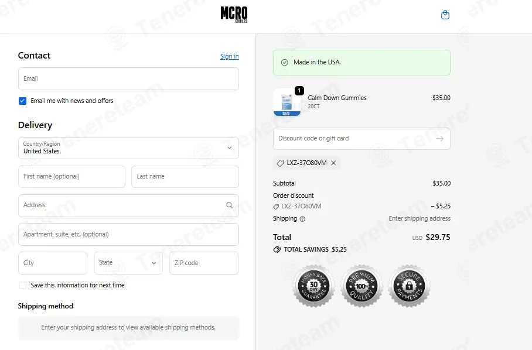The height and width of the screenshot is (350, 532).
Task: Focus the ZIP code field
Action: point(204,263)
